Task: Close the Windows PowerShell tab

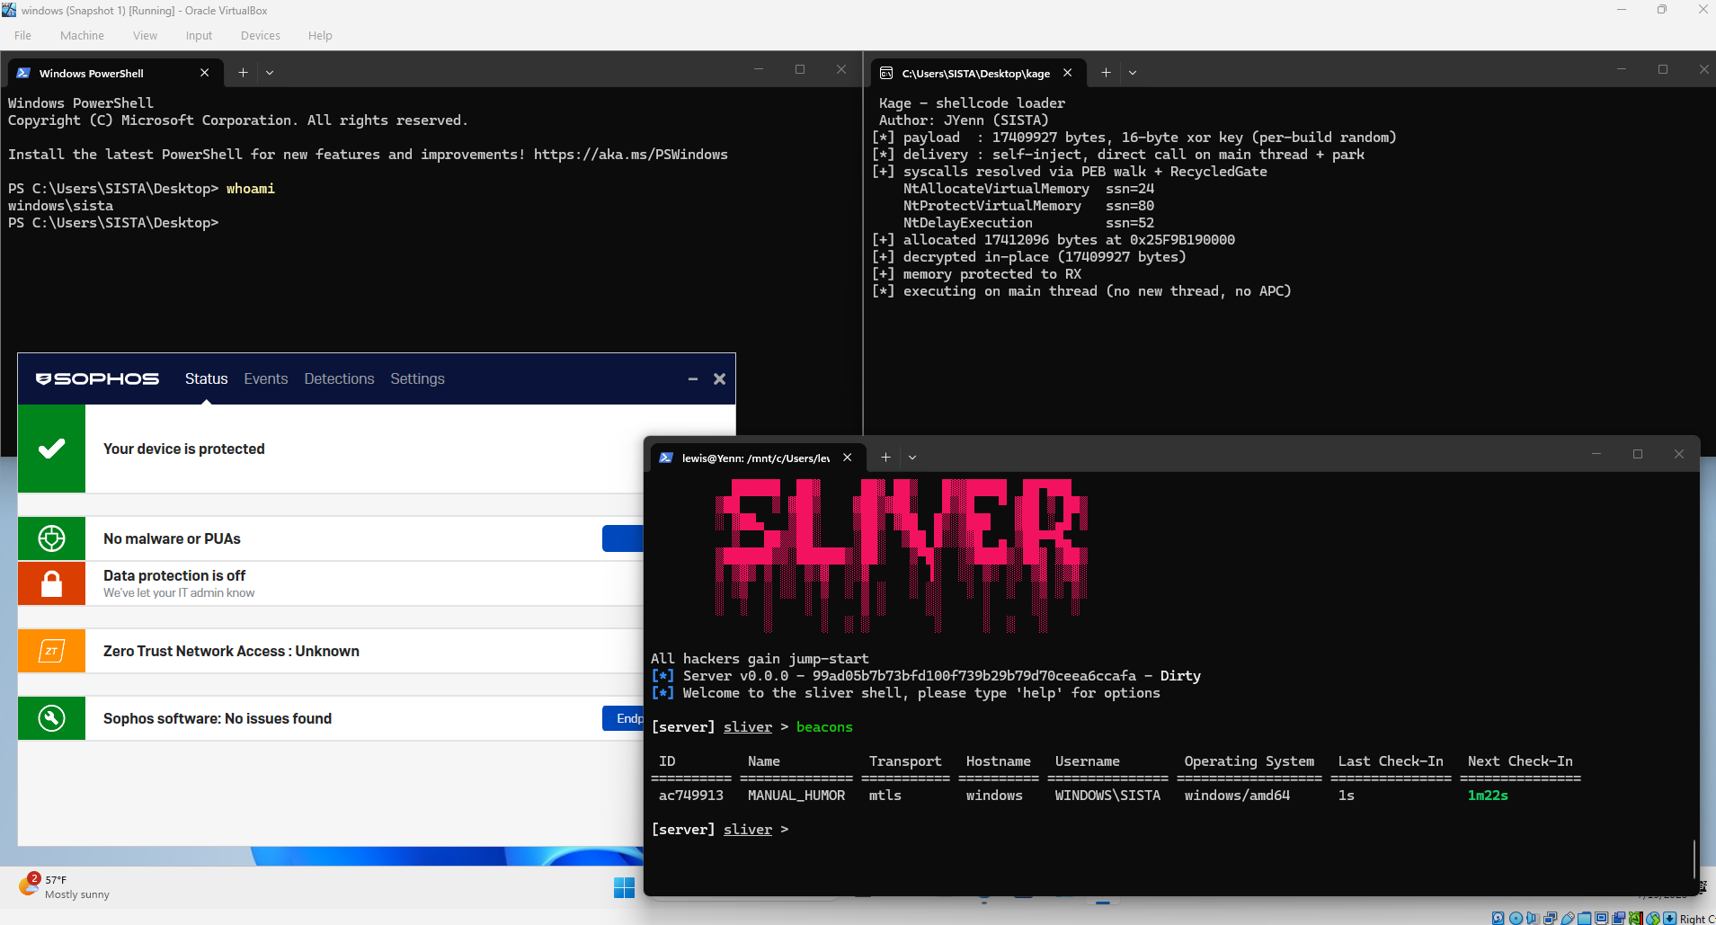Action: pyautogui.click(x=205, y=73)
